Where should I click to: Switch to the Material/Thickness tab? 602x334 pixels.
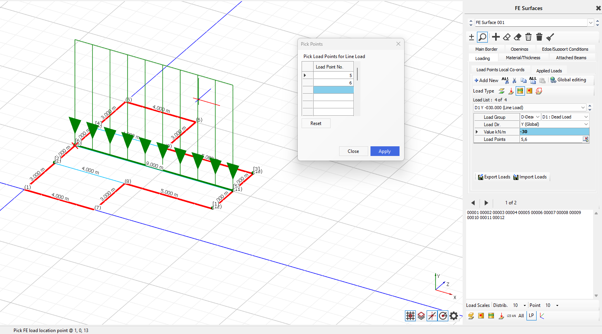[523, 58]
